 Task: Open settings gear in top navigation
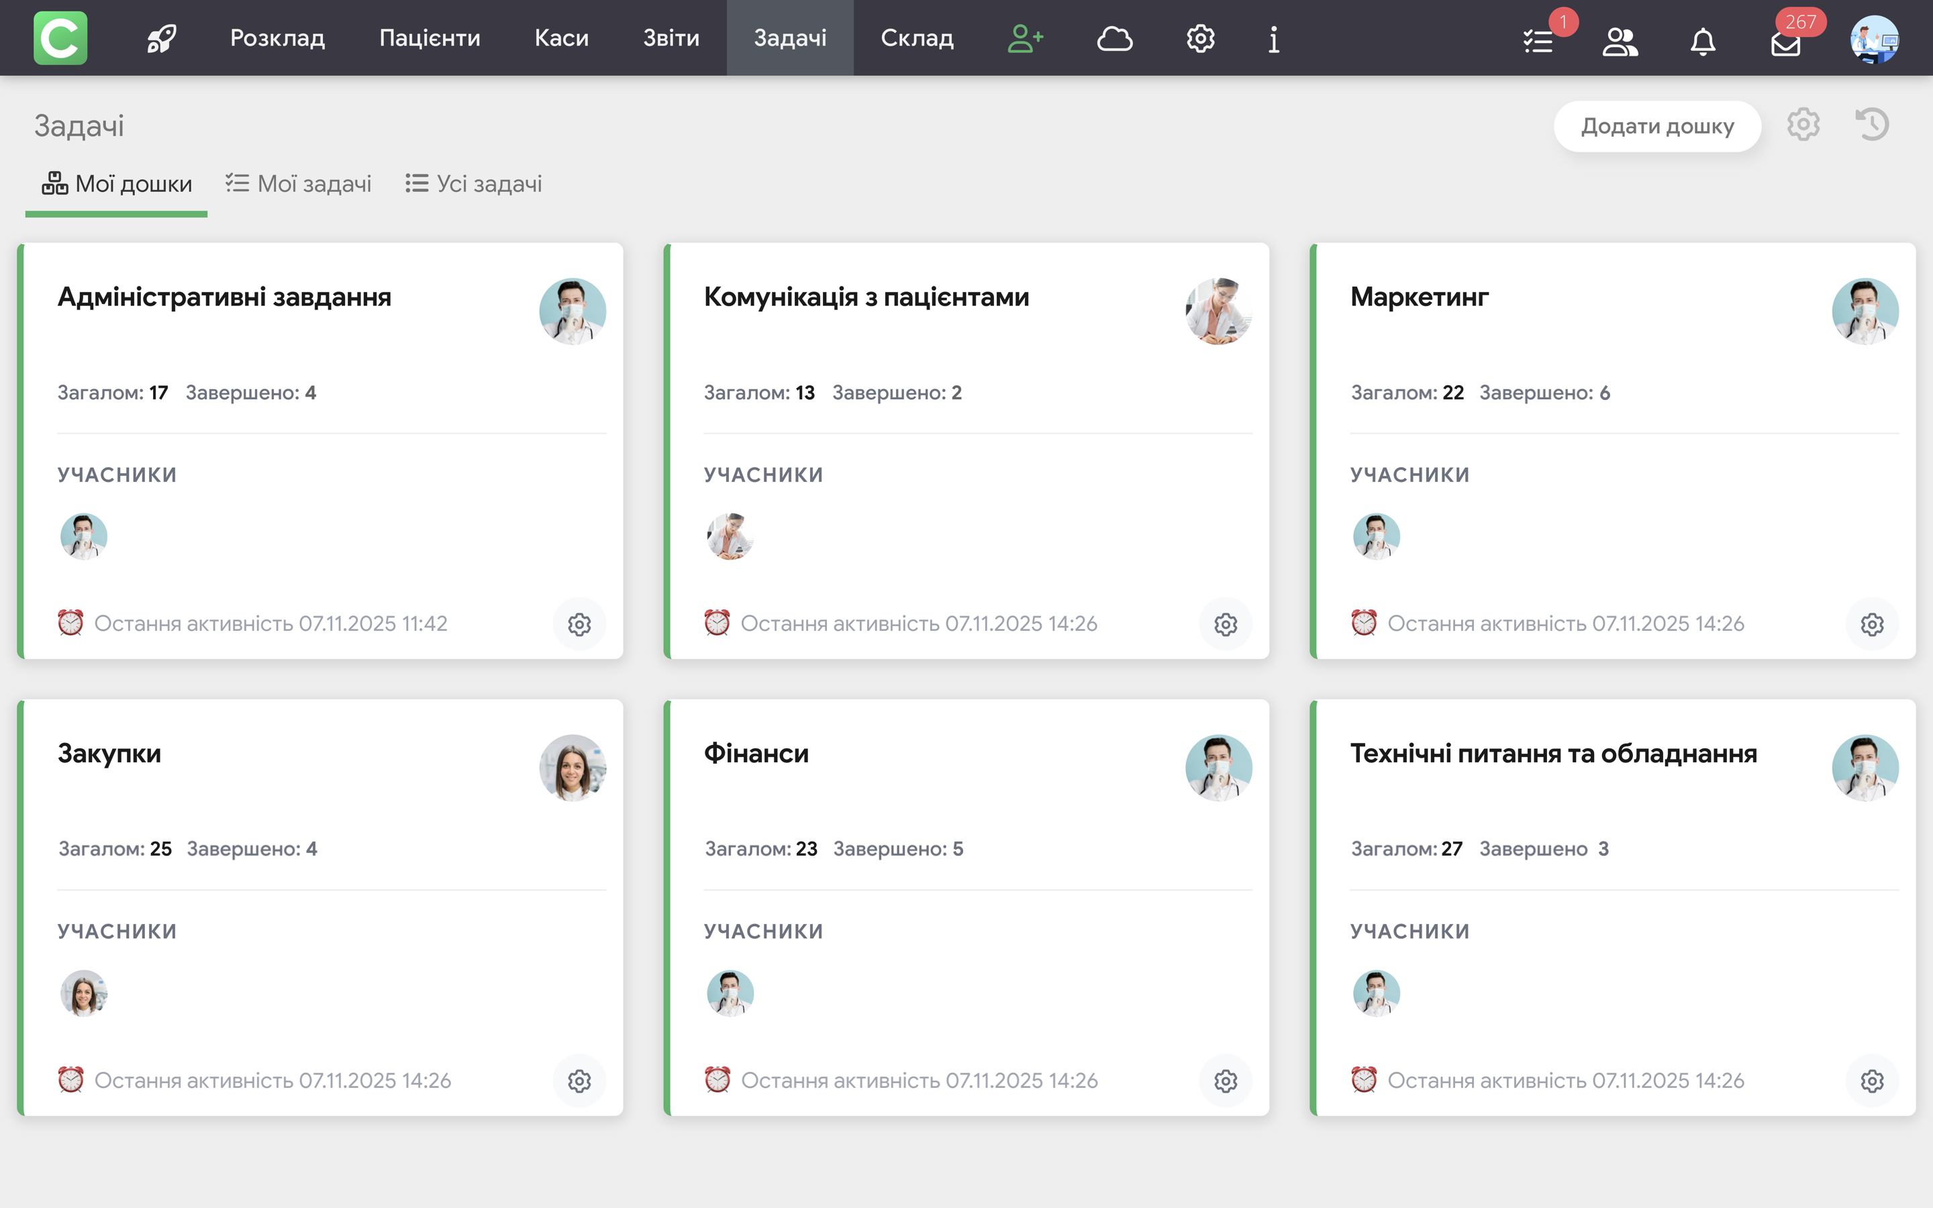coord(1200,38)
